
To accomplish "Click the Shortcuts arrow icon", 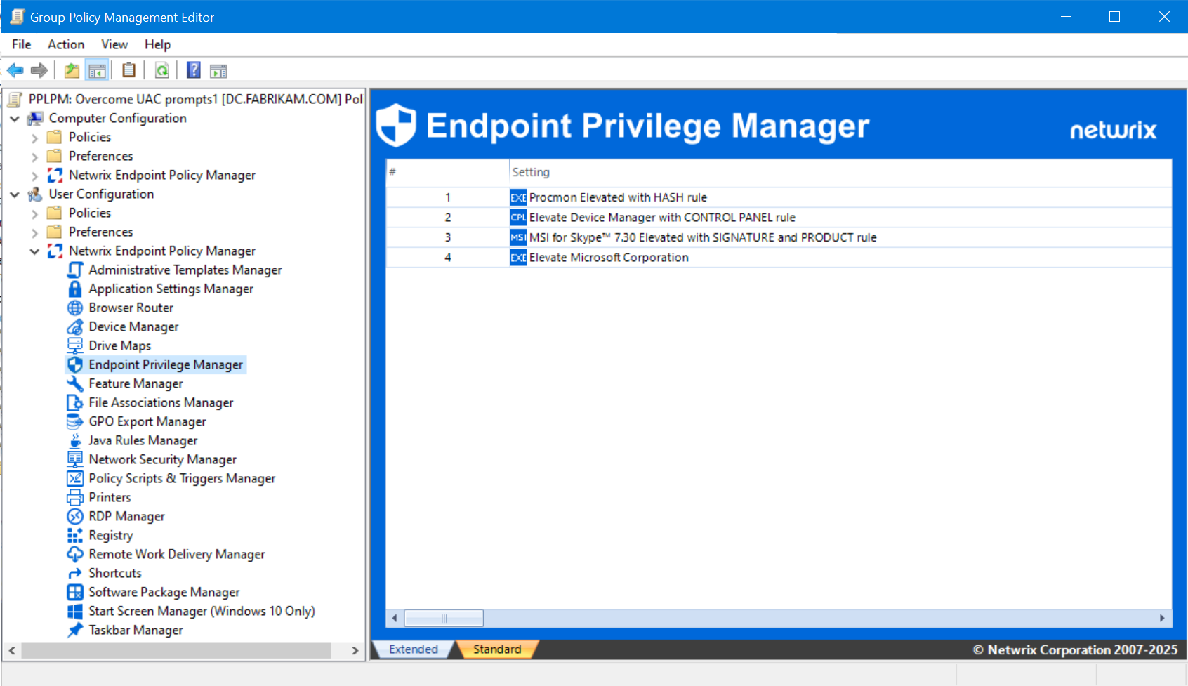I will [75, 573].
